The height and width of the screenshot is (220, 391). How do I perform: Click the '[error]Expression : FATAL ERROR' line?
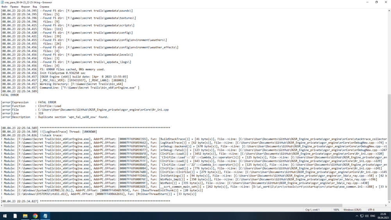(29, 103)
